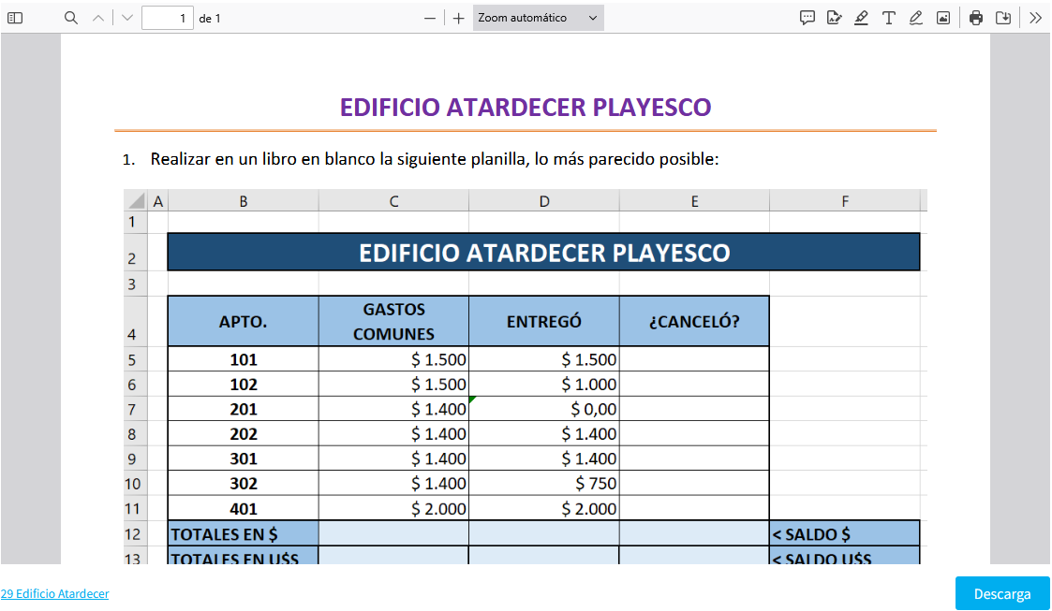1052x611 pixels.
Task: Open the find in document search
Action: (71, 18)
